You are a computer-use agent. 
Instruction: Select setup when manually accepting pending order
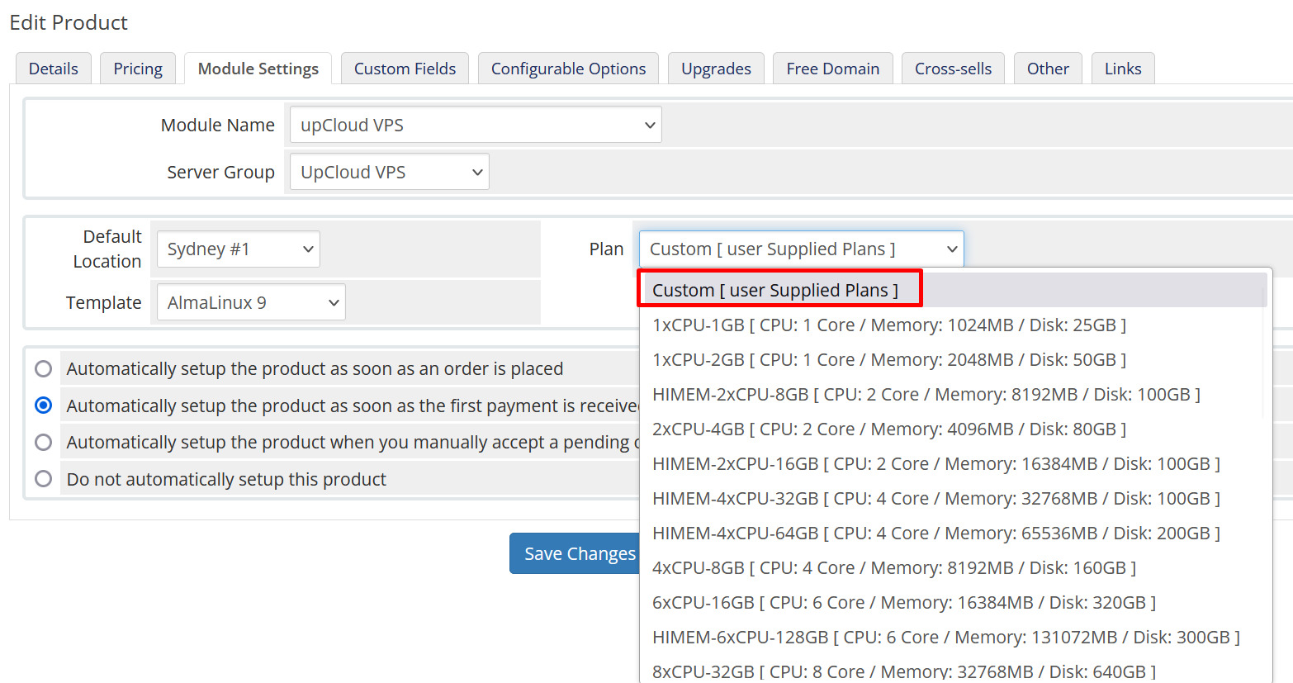point(43,442)
